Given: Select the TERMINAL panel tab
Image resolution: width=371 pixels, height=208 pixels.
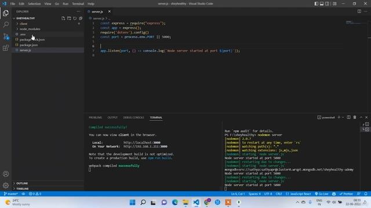Looking at the screenshot, I should (156, 117).
